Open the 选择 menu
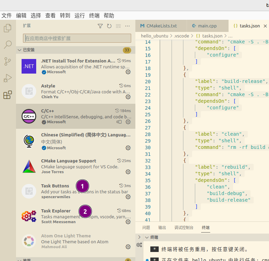The width and height of the screenshot is (269, 261). pos(36,16)
